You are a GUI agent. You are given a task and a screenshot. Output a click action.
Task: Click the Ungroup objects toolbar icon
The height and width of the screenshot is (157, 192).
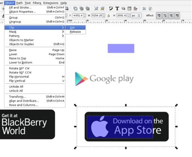(102, 9)
